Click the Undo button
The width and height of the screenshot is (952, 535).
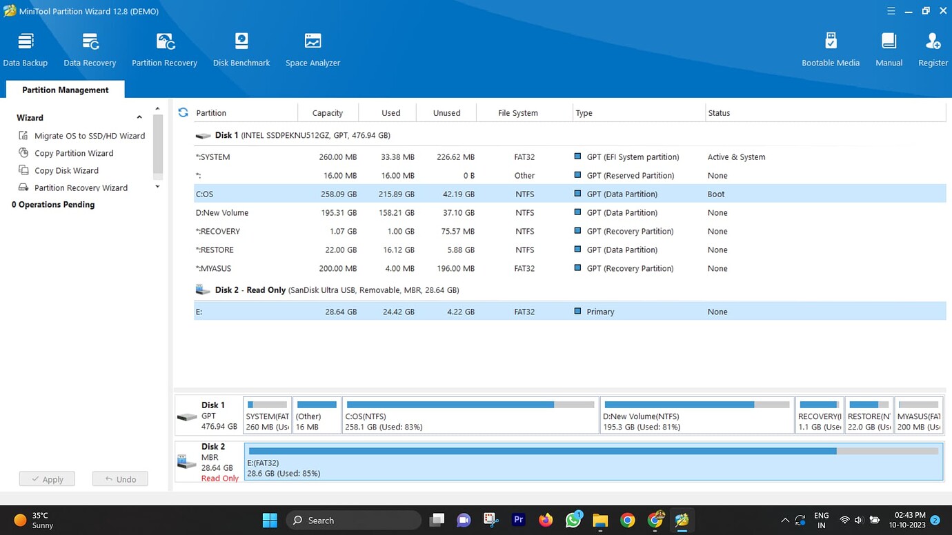[120, 479]
